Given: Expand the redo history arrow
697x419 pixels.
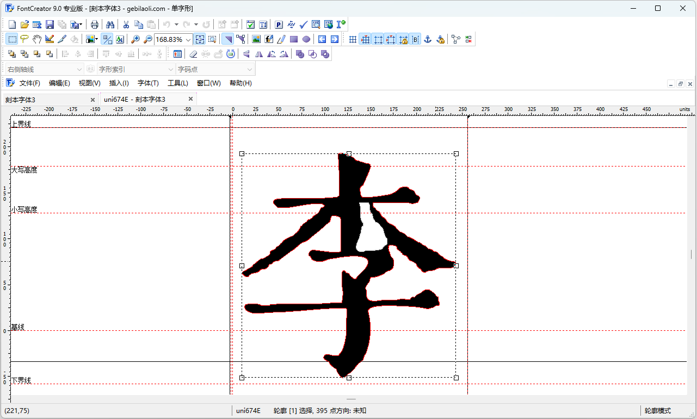Looking at the screenshot, I should pos(196,24).
